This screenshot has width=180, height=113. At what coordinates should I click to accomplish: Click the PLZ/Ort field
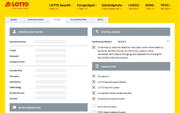click(x=51, y=98)
